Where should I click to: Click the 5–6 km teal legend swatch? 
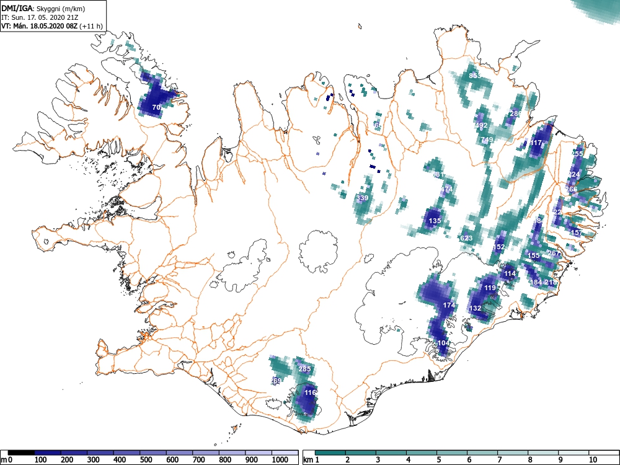(x=452, y=453)
